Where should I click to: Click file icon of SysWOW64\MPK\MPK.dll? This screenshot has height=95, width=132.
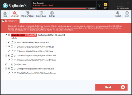[x=12, y=47]
